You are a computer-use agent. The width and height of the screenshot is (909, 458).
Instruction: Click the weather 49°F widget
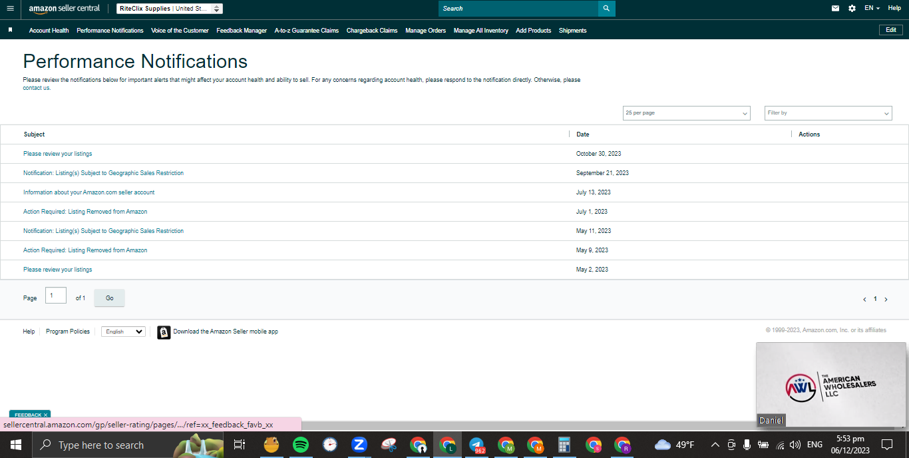pos(675,445)
